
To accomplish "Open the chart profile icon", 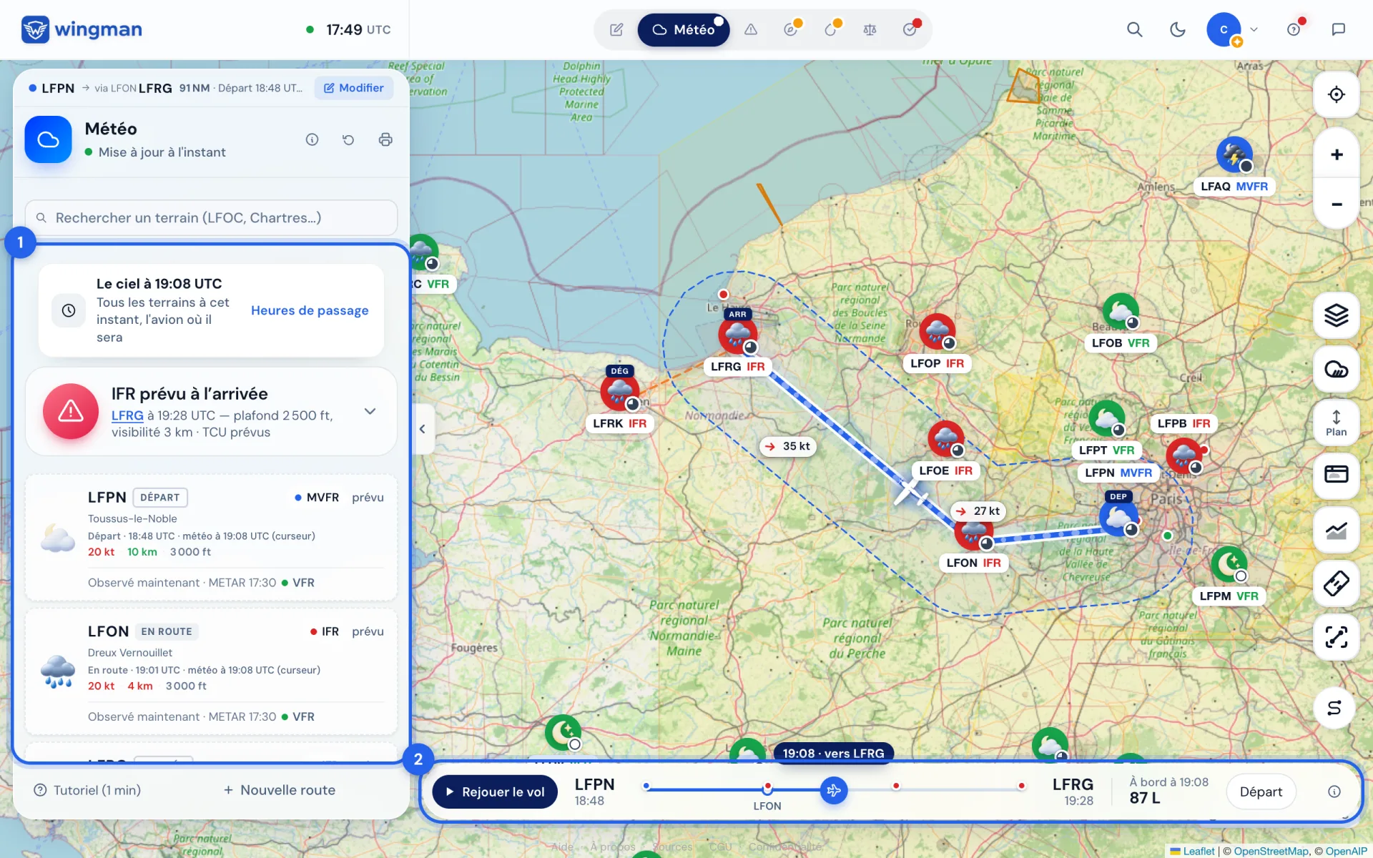I will coord(1336,530).
